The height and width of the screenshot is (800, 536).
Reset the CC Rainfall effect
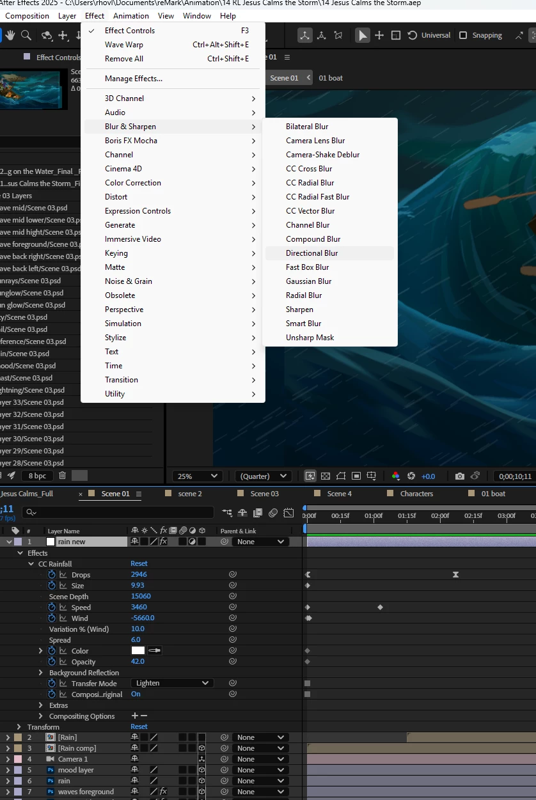point(139,563)
